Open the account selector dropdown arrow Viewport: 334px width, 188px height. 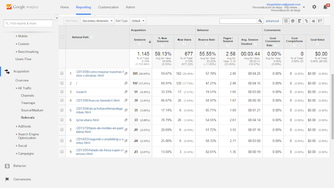(x=304, y=7)
